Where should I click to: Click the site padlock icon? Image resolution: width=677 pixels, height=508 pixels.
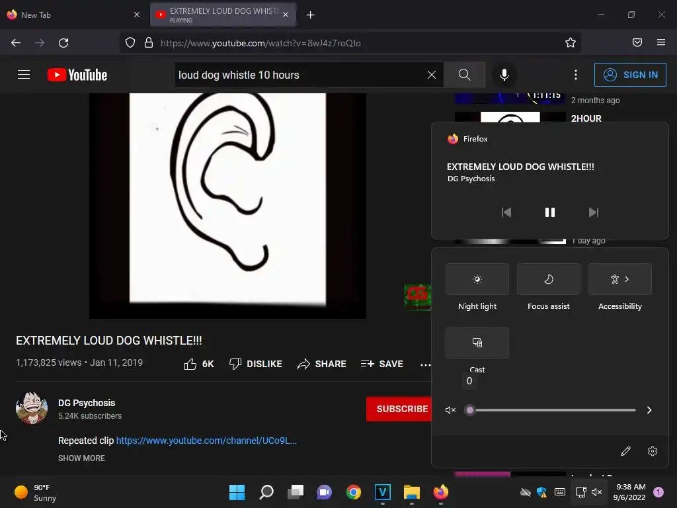click(149, 43)
